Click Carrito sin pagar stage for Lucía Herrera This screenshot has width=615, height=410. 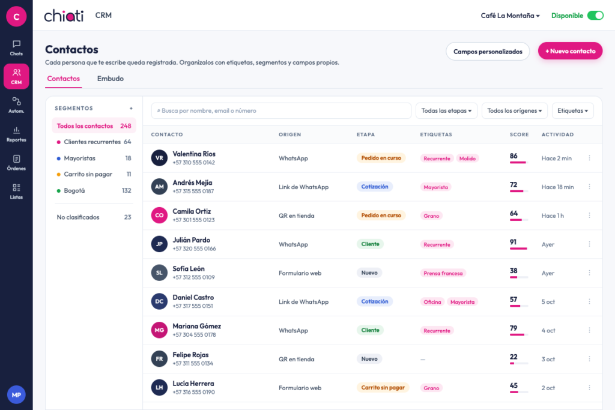pyautogui.click(x=383, y=387)
